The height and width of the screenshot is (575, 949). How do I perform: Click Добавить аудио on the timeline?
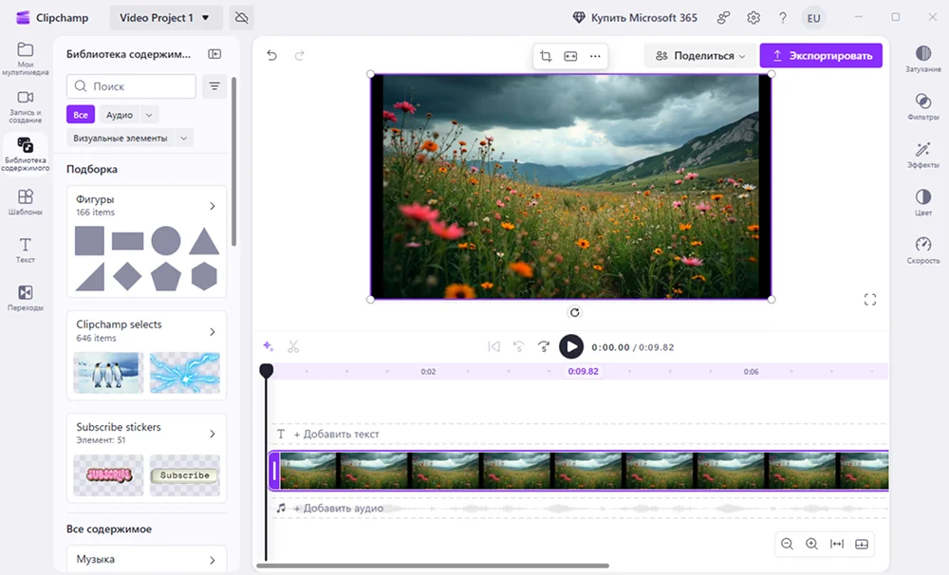tap(338, 508)
